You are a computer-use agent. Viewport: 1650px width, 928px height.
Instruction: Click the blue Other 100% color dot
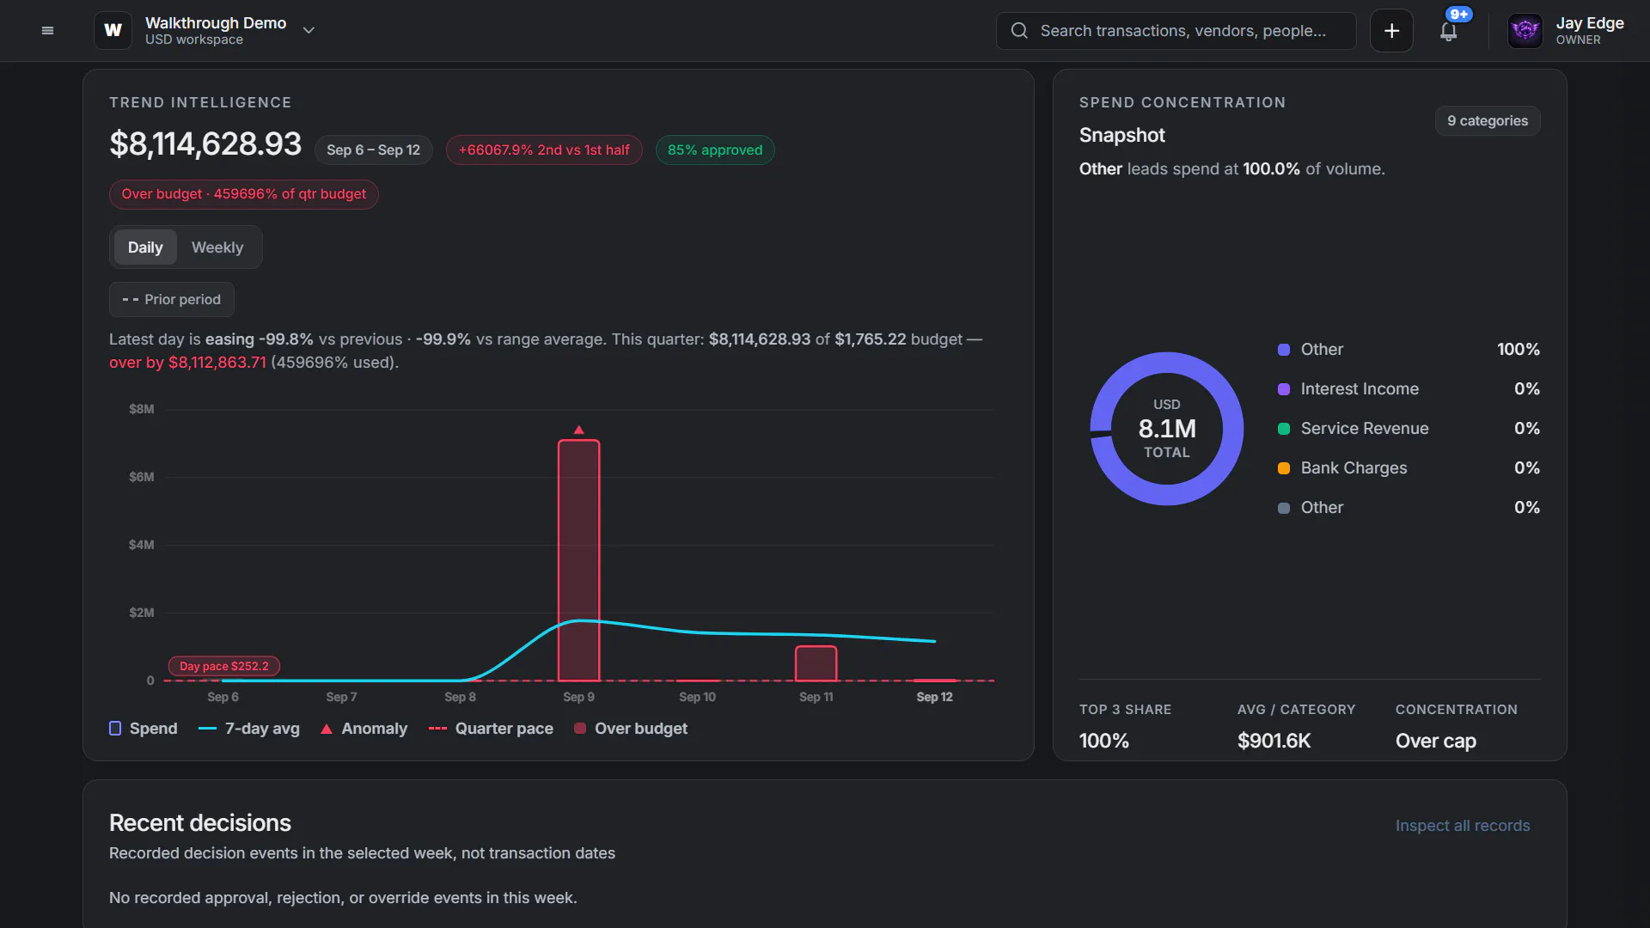pos(1284,350)
